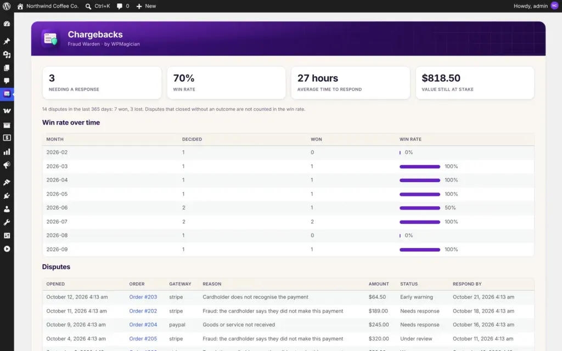The height and width of the screenshot is (351, 562).
Task: Click the Disputes section heading
Action: pyautogui.click(x=56, y=267)
